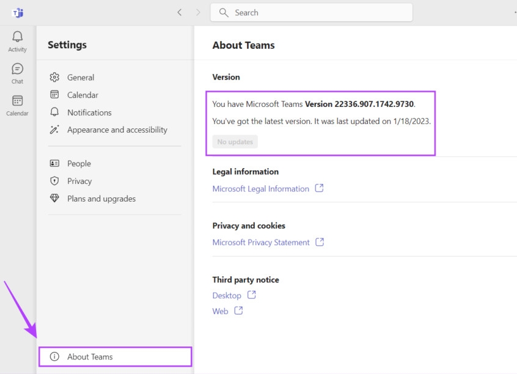This screenshot has width=517, height=374.
Task: Open Desktop third party notice link
Action: tap(227, 296)
